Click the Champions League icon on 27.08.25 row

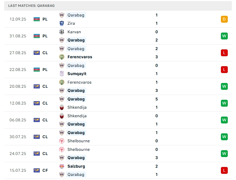coord(37,53)
